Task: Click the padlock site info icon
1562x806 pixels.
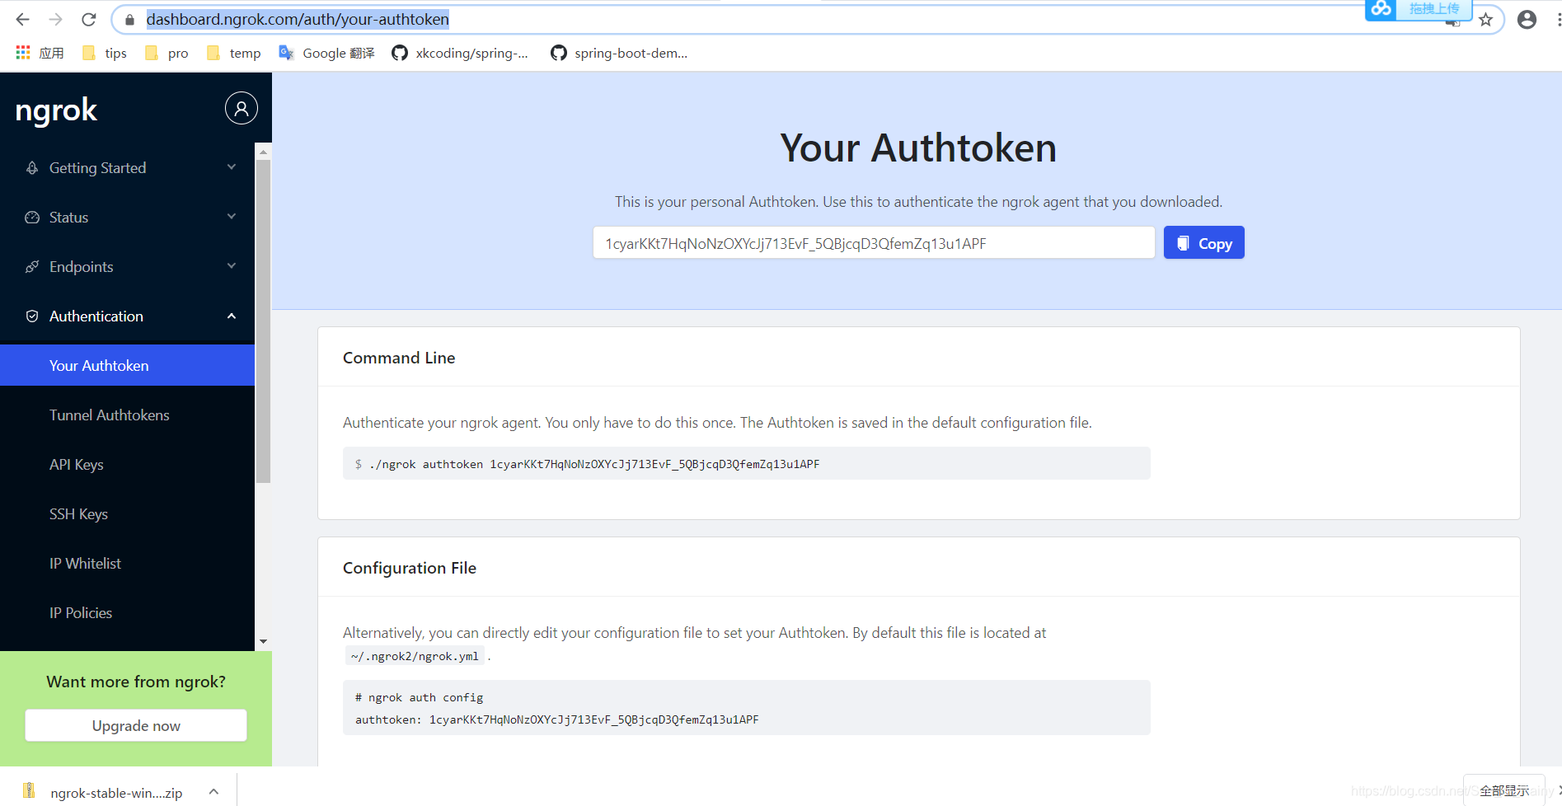Action: coord(129,19)
